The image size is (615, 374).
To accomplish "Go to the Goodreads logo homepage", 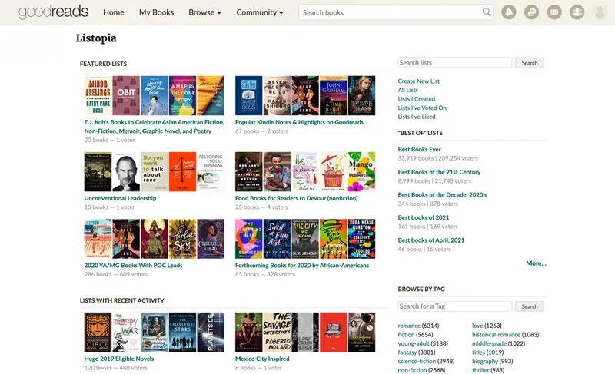I will (53, 12).
